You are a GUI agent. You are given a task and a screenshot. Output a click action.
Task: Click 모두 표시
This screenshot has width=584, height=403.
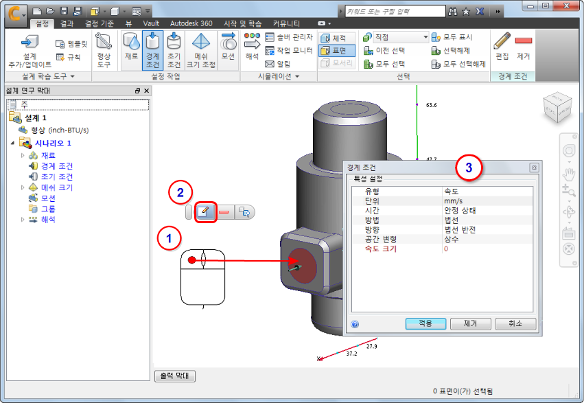[x=452, y=37]
